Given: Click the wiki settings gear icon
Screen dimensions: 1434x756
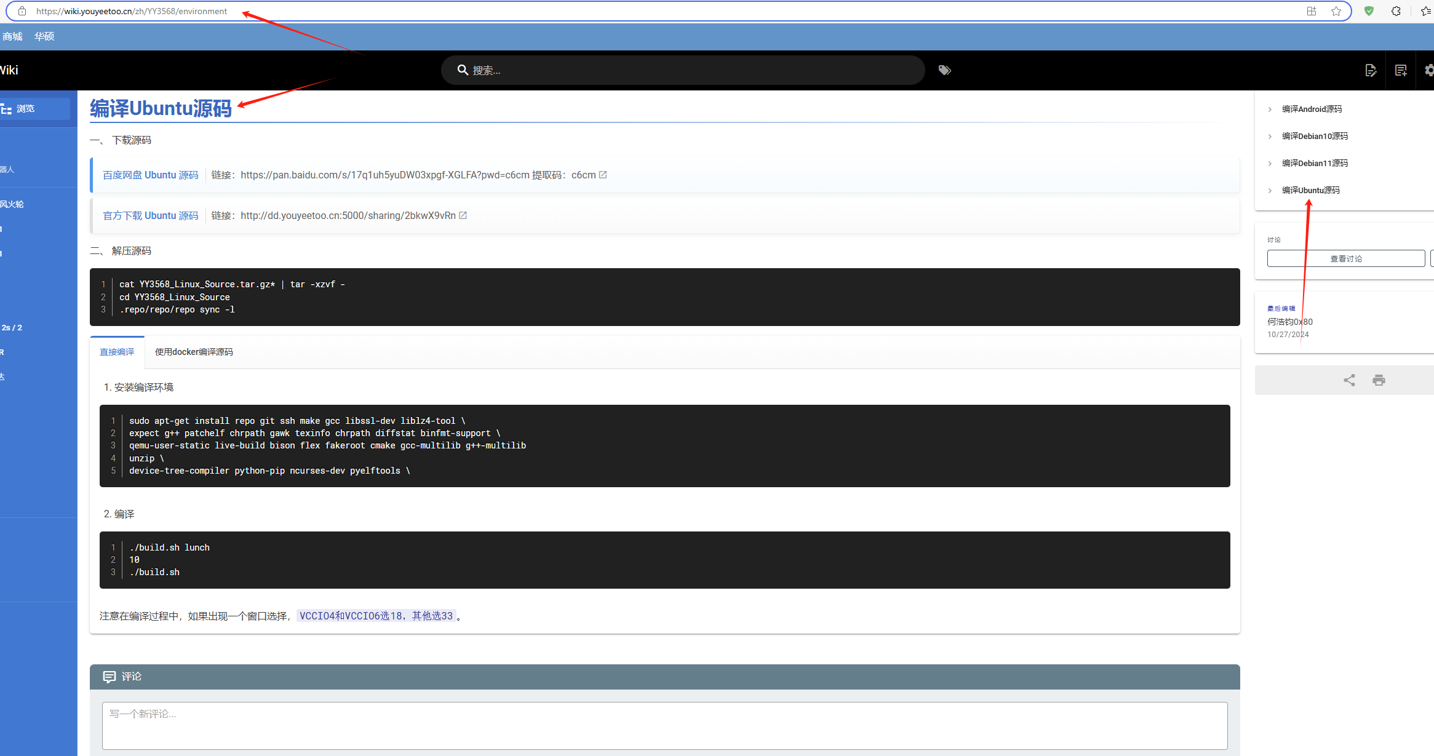Looking at the screenshot, I should (x=1428, y=71).
